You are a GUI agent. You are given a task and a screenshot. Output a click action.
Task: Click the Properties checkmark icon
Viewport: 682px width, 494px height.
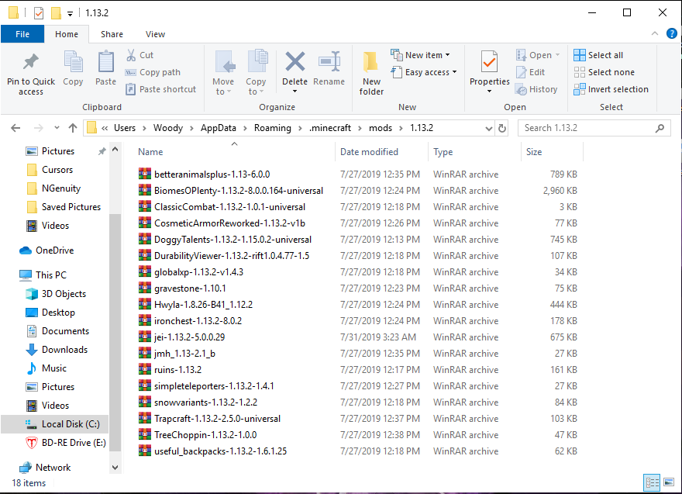(x=489, y=61)
